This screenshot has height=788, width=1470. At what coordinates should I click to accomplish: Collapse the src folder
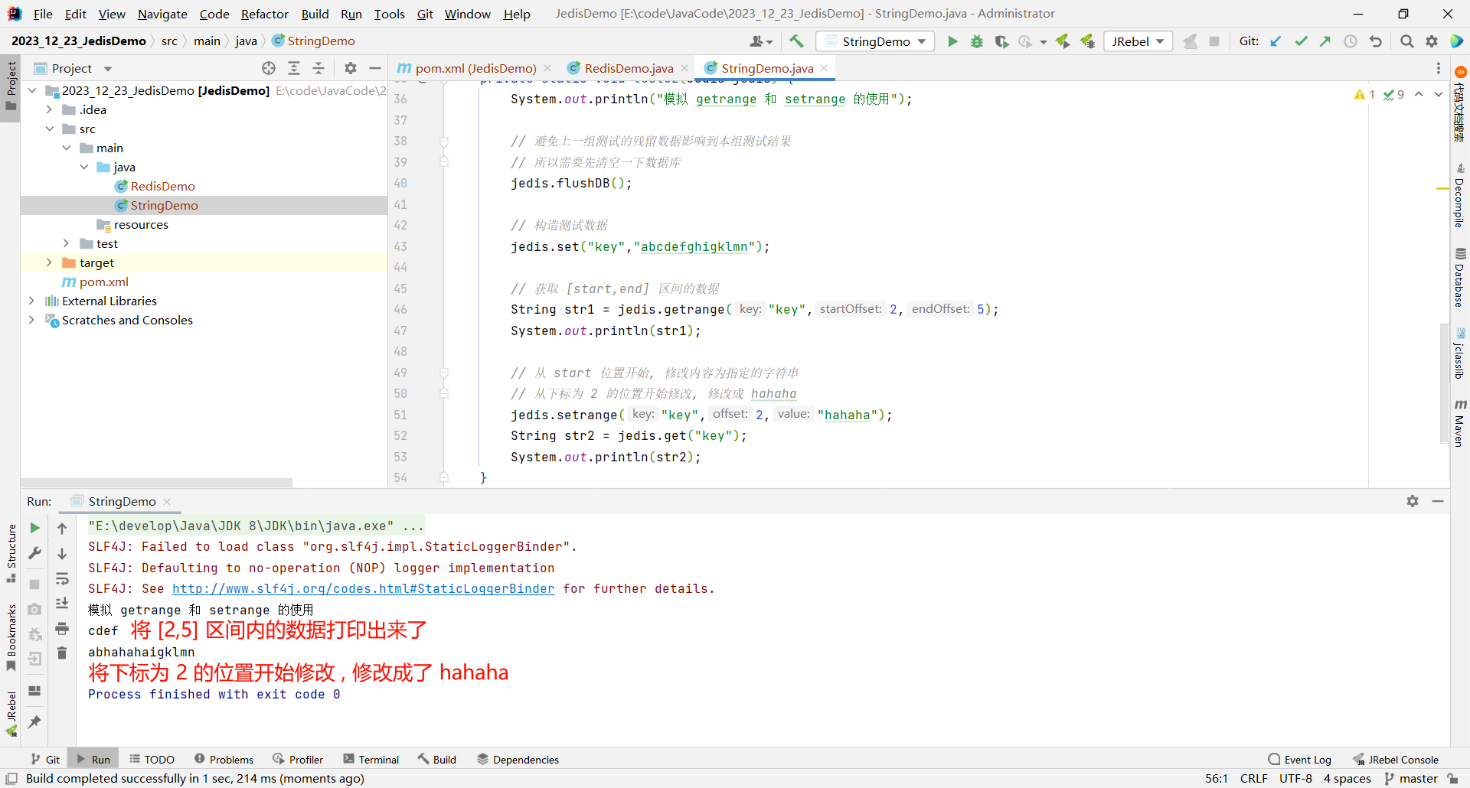click(x=49, y=129)
